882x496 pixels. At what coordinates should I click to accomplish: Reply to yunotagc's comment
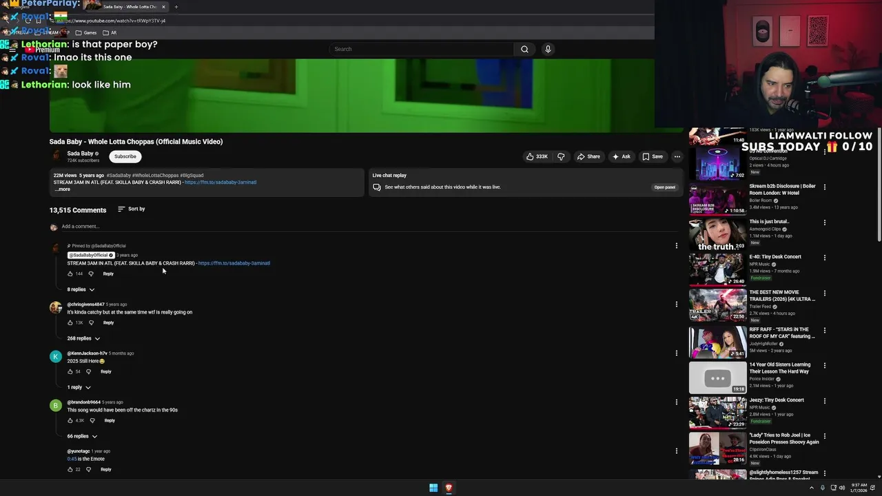(x=105, y=469)
